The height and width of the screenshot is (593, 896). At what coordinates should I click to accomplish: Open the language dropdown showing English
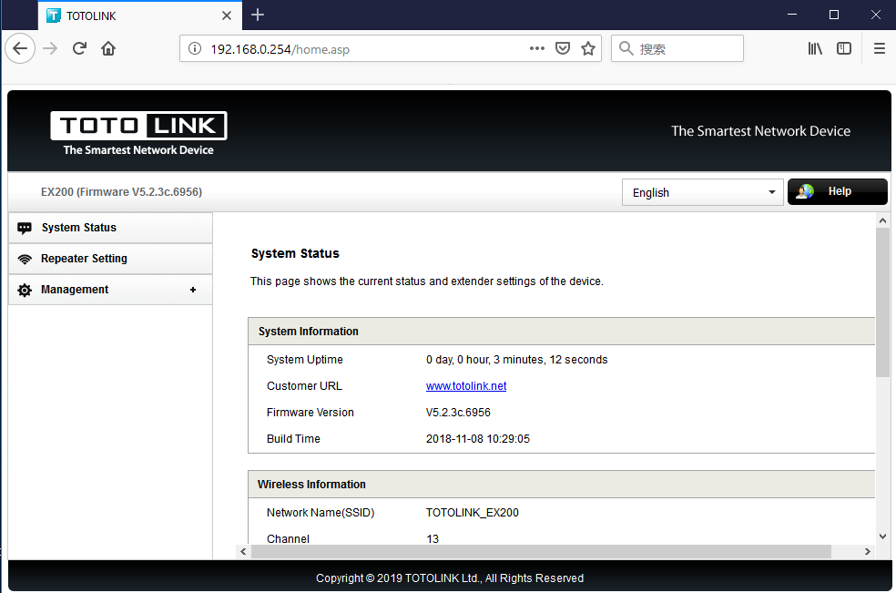(x=702, y=192)
